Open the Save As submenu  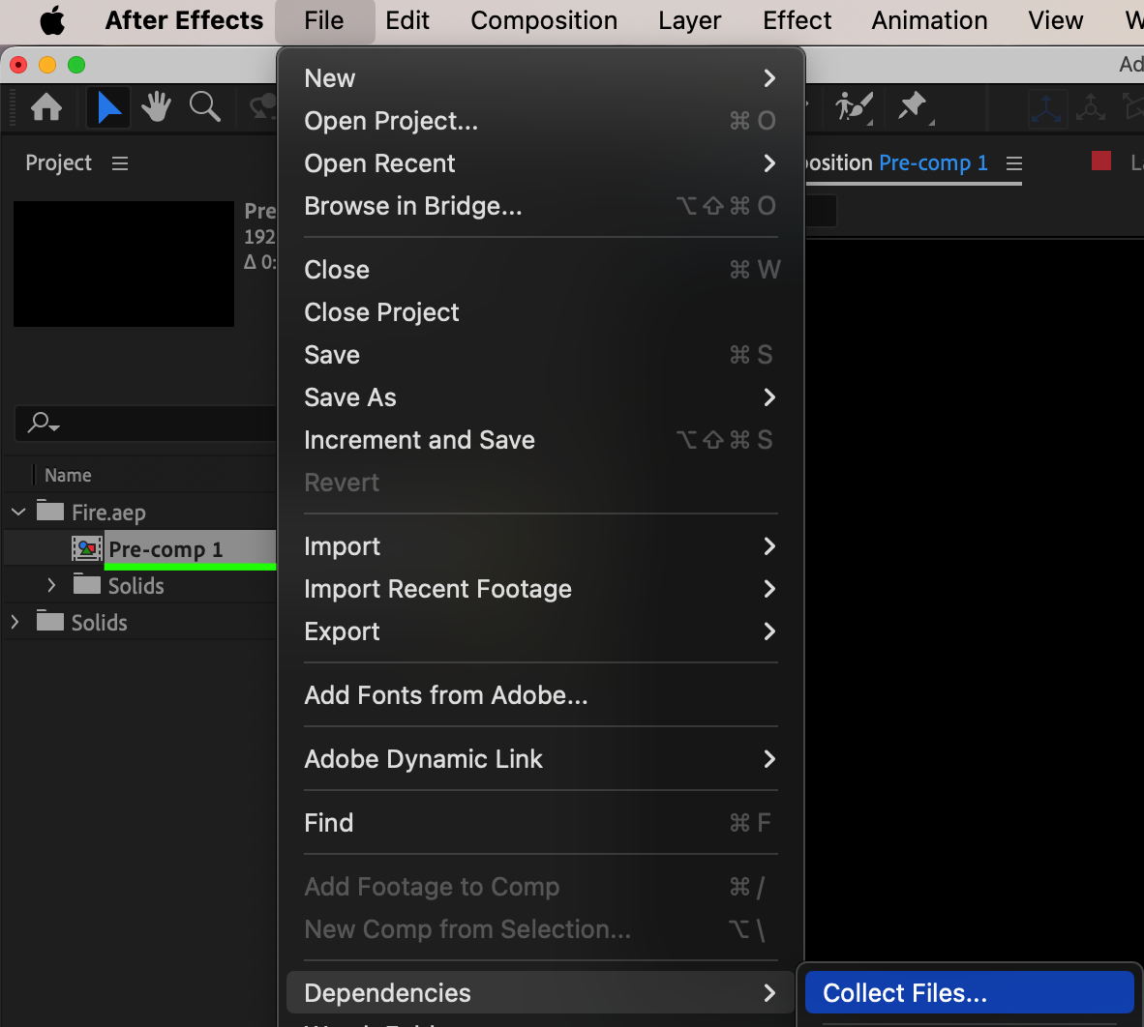tap(541, 397)
